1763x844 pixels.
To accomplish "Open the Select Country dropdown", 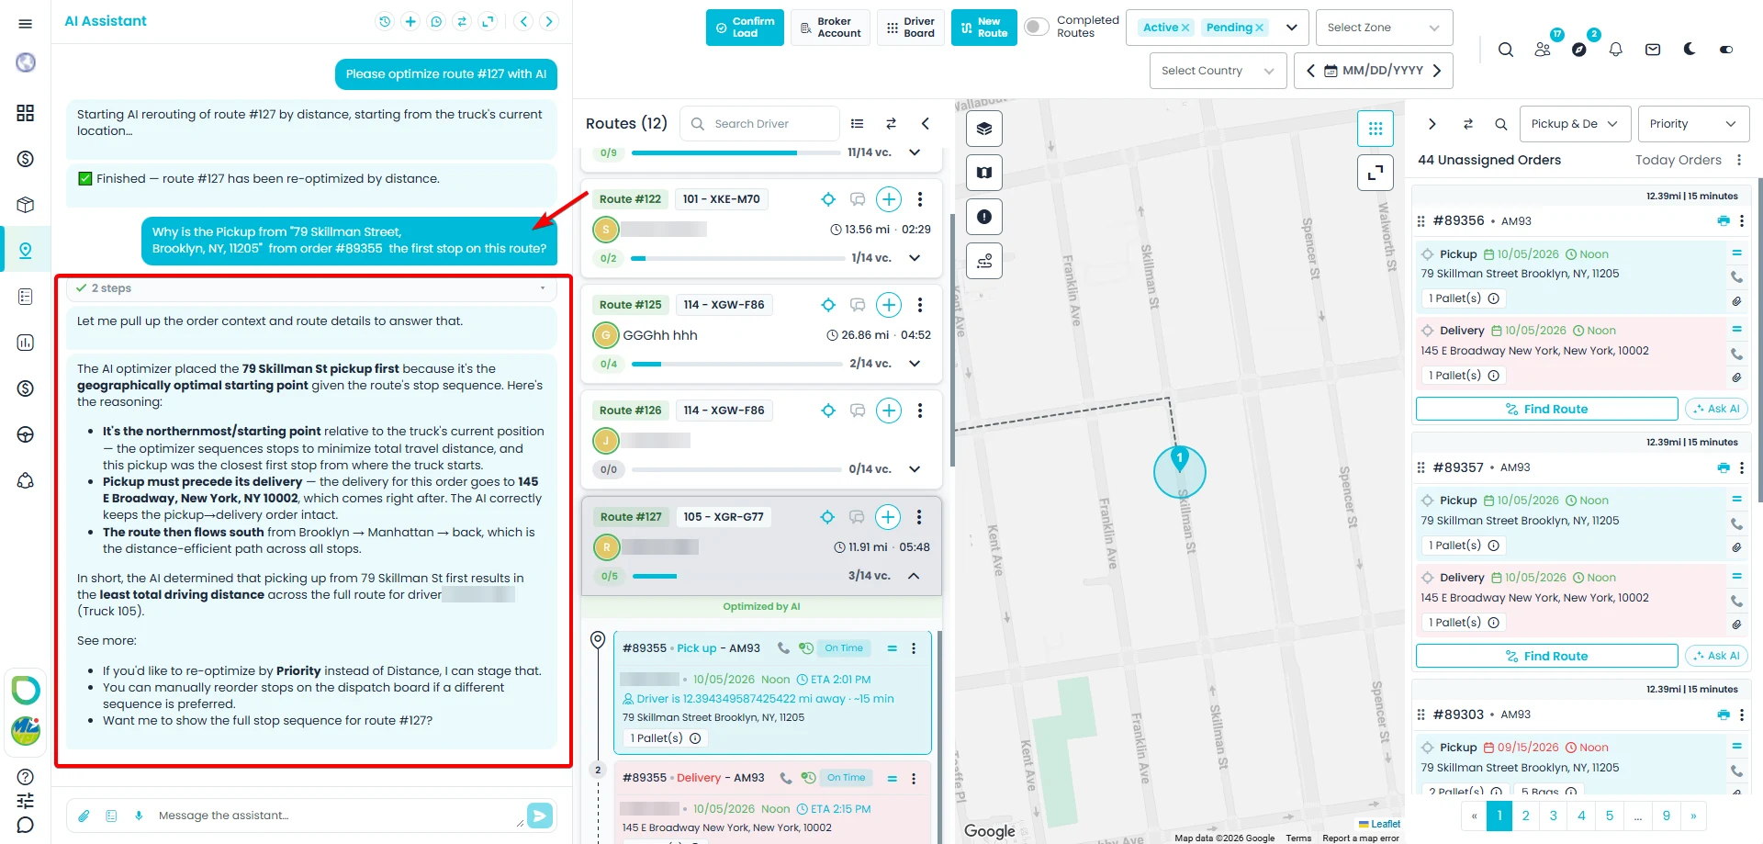I will tap(1218, 71).
